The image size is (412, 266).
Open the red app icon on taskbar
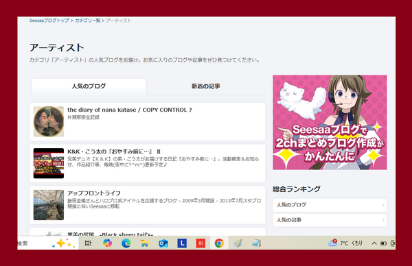201,243
